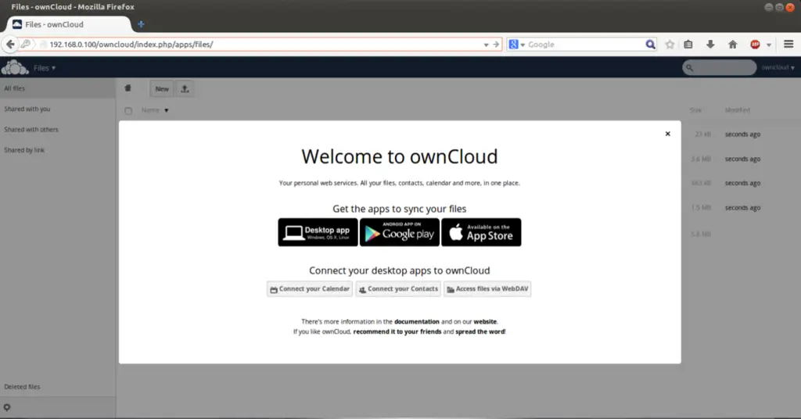Expand the Files app menu
This screenshot has height=419, width=801.
45,68
